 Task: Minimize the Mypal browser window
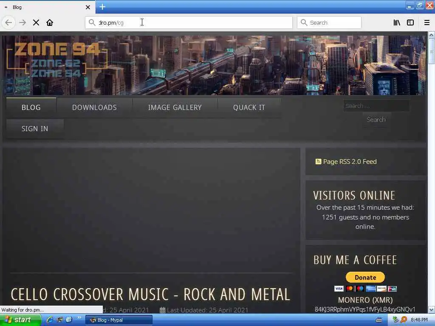tap(410, 6)
